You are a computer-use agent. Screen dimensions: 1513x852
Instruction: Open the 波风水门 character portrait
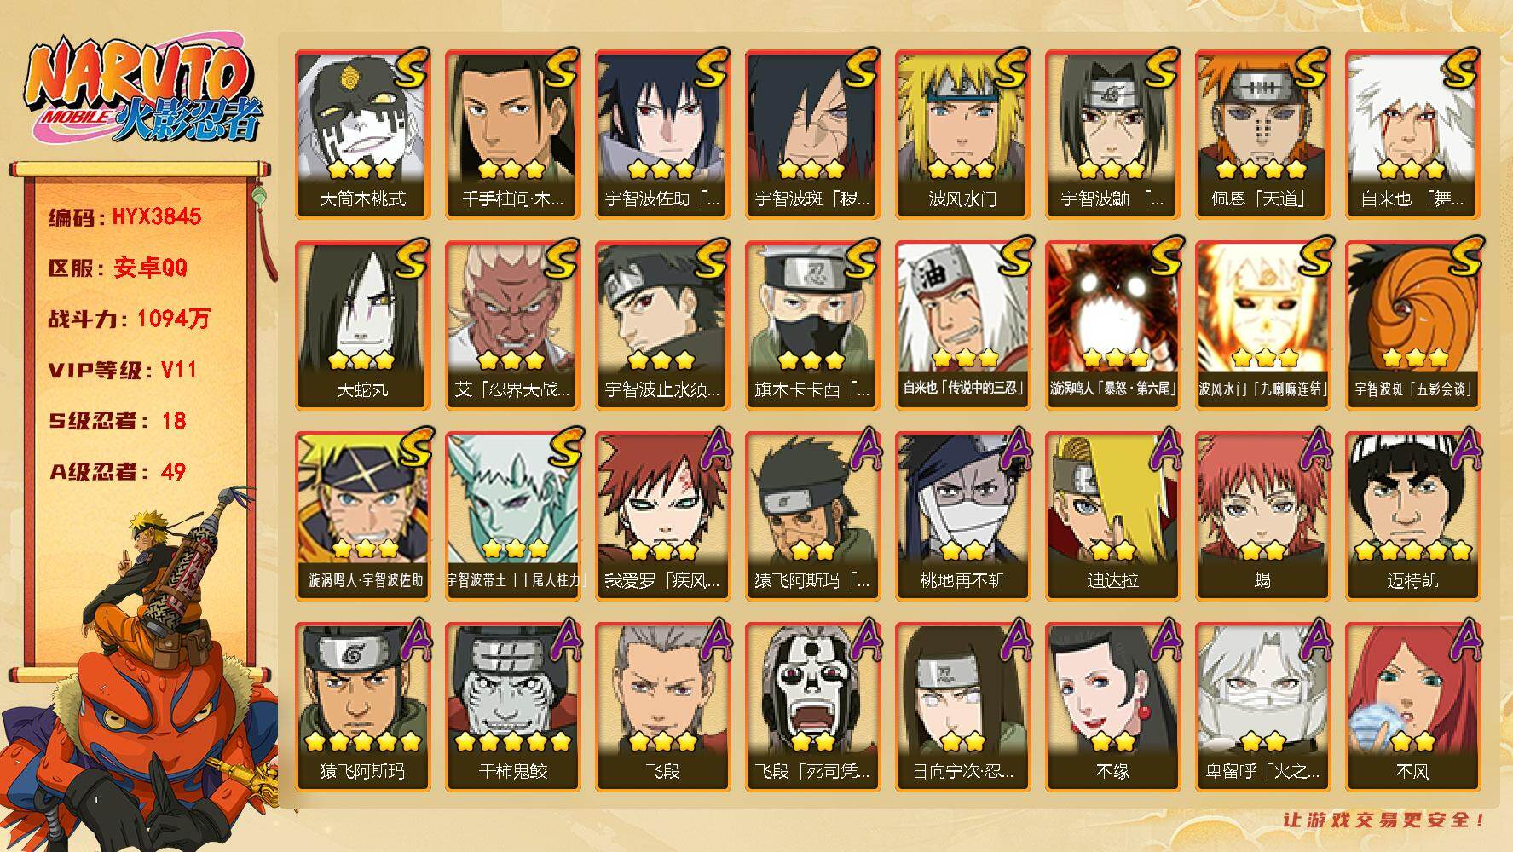pos(962,135)
